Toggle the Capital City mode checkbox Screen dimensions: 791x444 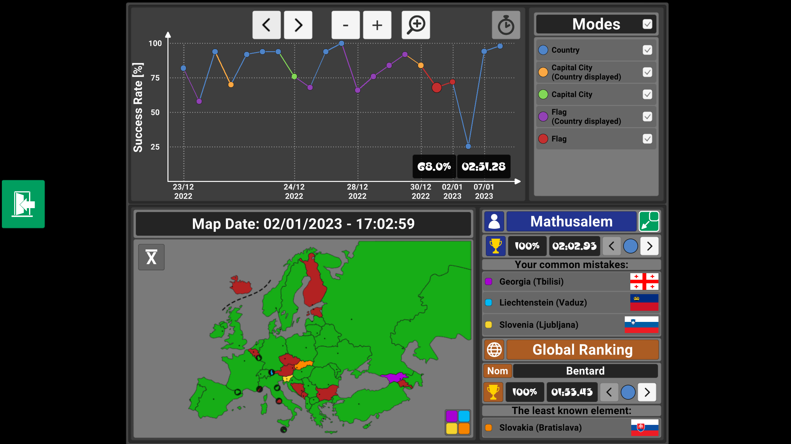click(x=647, y=94)
